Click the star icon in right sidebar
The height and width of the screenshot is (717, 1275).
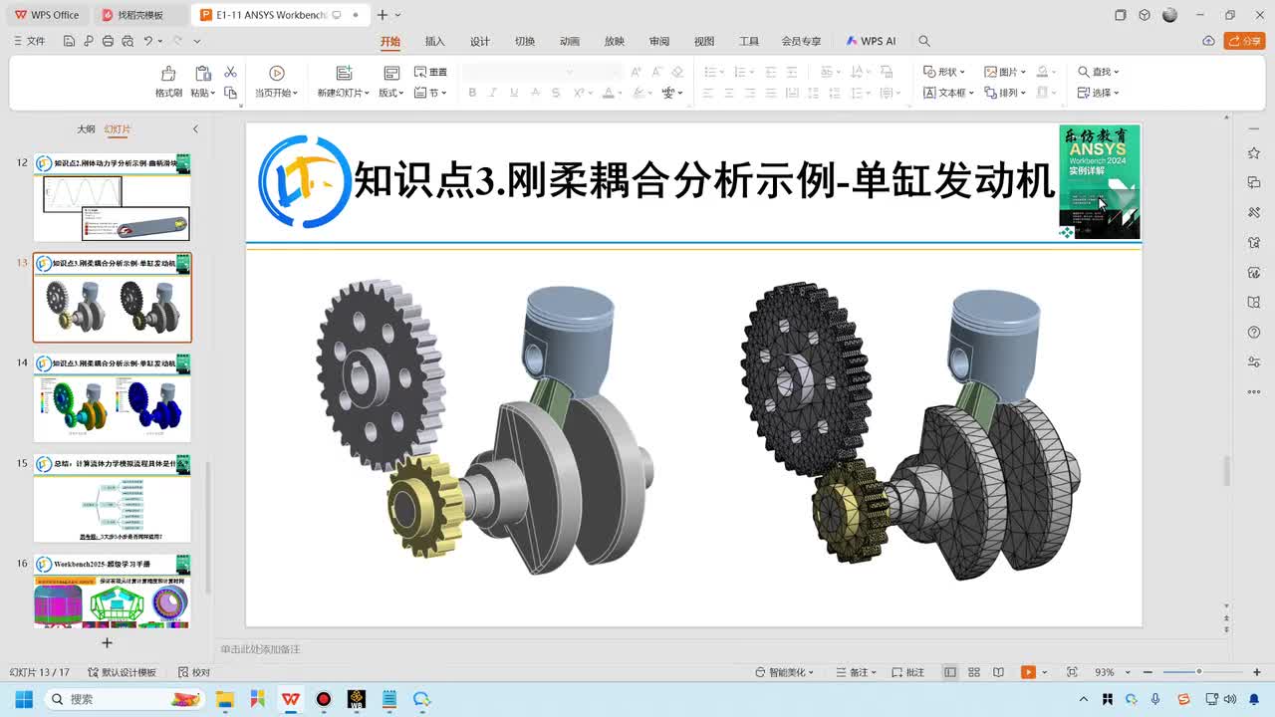[1254, 153]
